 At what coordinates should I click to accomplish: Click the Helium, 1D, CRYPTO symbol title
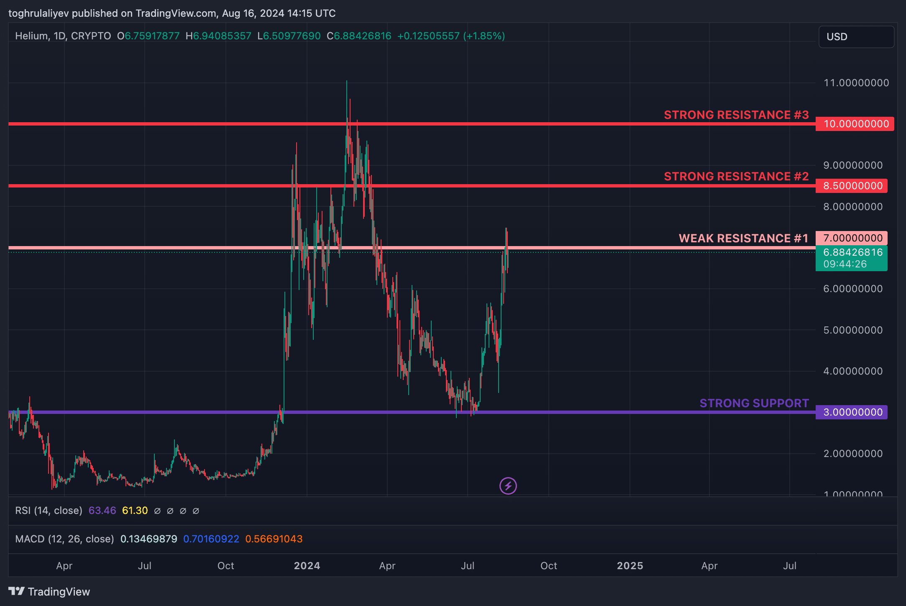point(63,36)
